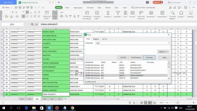Open the Formulas ribbon tab

pyautogui.click(x=90, y=7)
